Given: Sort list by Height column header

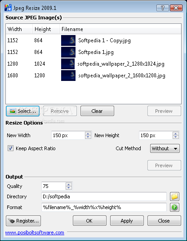Looking at the screenshot, I should (x=46, y=29).
